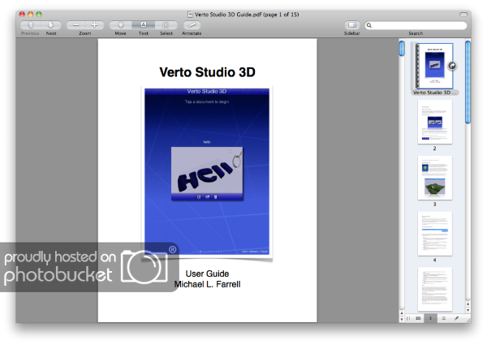Click sidebar scrollbar down arrow

point(468,310)
